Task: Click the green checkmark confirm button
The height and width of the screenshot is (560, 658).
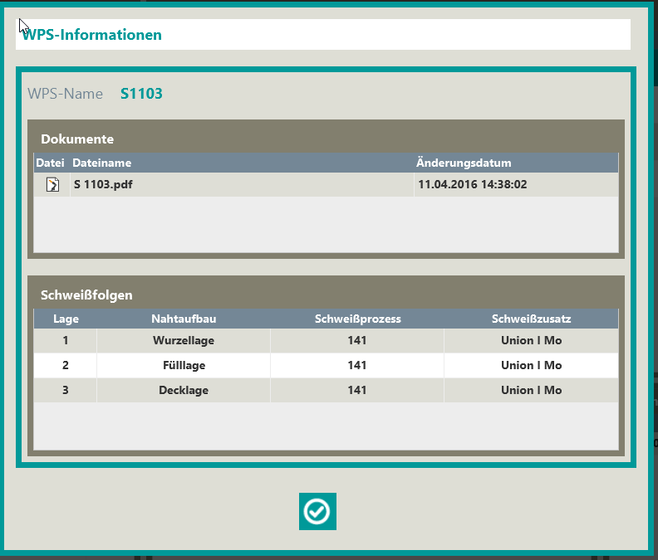Action: click(x=317, y=512)
